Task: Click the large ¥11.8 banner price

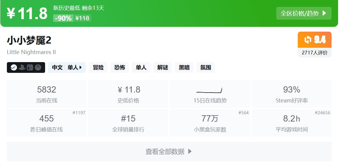Action: click(27, 13)
